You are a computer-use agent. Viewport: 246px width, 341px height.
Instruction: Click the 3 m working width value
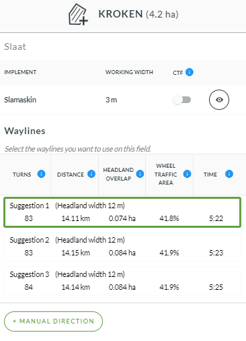[112, 100]
